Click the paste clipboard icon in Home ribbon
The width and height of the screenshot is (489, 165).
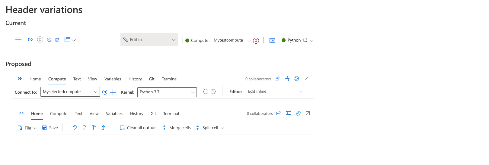[104, 128]
